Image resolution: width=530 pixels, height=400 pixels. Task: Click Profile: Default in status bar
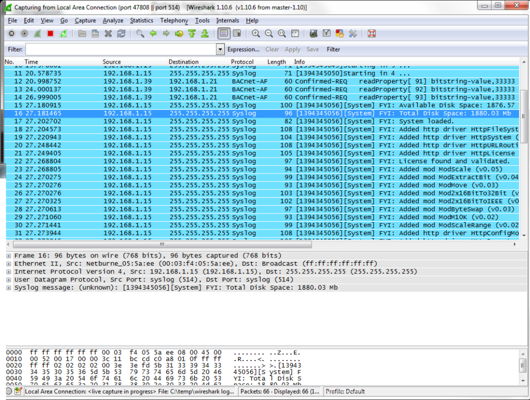(x=345, y=391)
